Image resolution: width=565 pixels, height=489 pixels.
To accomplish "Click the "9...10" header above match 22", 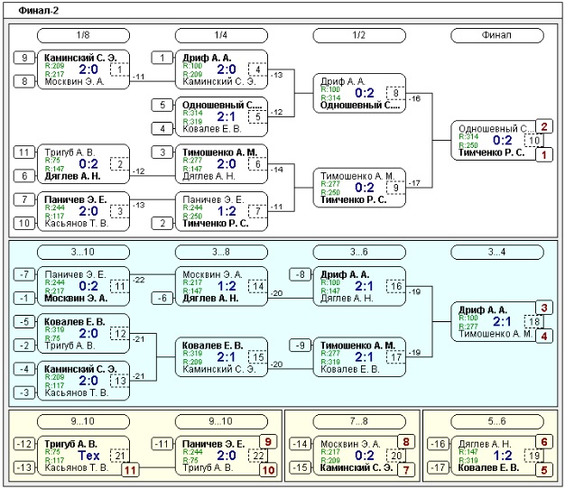I will pyautogui.click(x=221, y=421).
